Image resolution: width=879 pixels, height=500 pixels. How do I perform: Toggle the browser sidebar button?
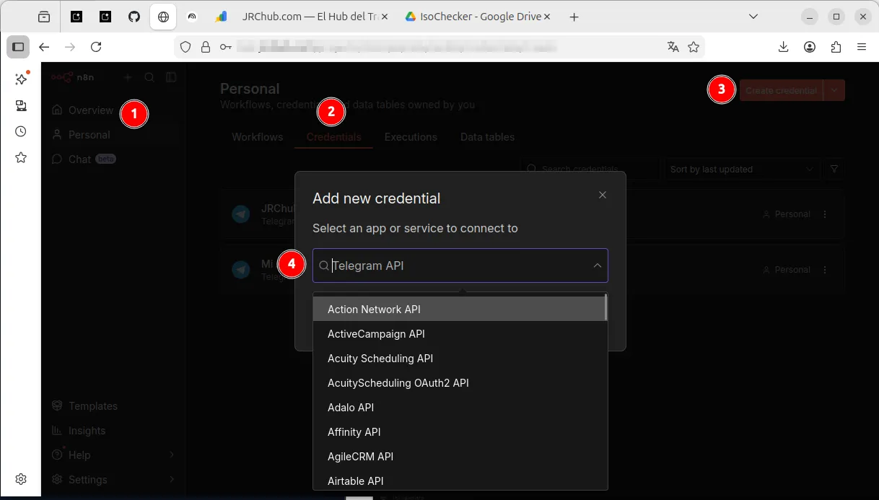pos(18,47)
